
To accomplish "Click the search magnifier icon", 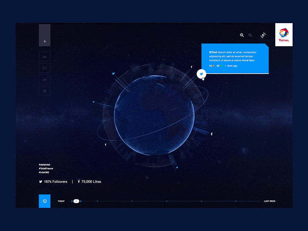I will coord(251,35).
